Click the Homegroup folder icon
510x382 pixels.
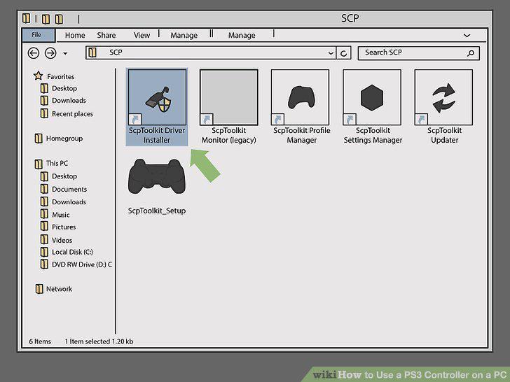point(39,139)
